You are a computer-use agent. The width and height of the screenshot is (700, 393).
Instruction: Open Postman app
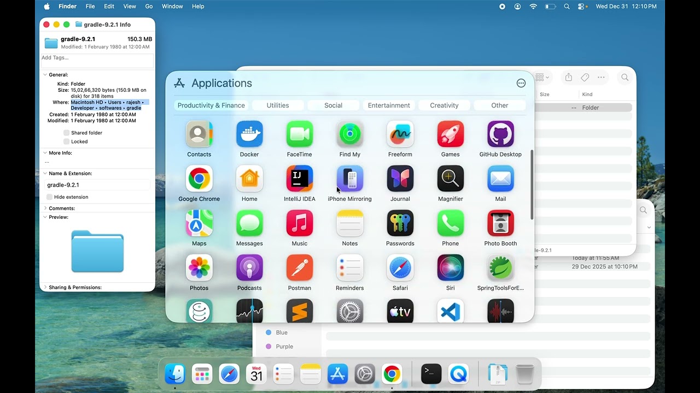pyautogui.click(x=300, y=268)
